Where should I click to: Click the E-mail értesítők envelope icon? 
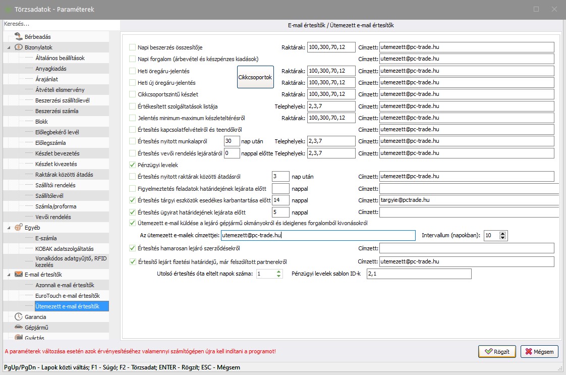point(19,275)
